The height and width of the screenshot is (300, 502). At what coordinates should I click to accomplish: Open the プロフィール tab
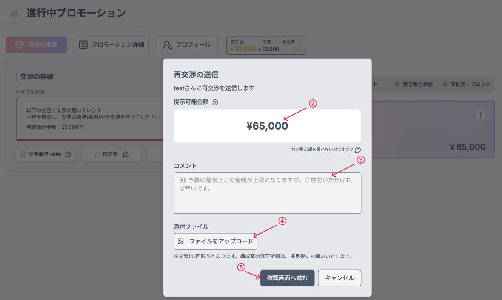pyautogui.click(x=186, y=45)
